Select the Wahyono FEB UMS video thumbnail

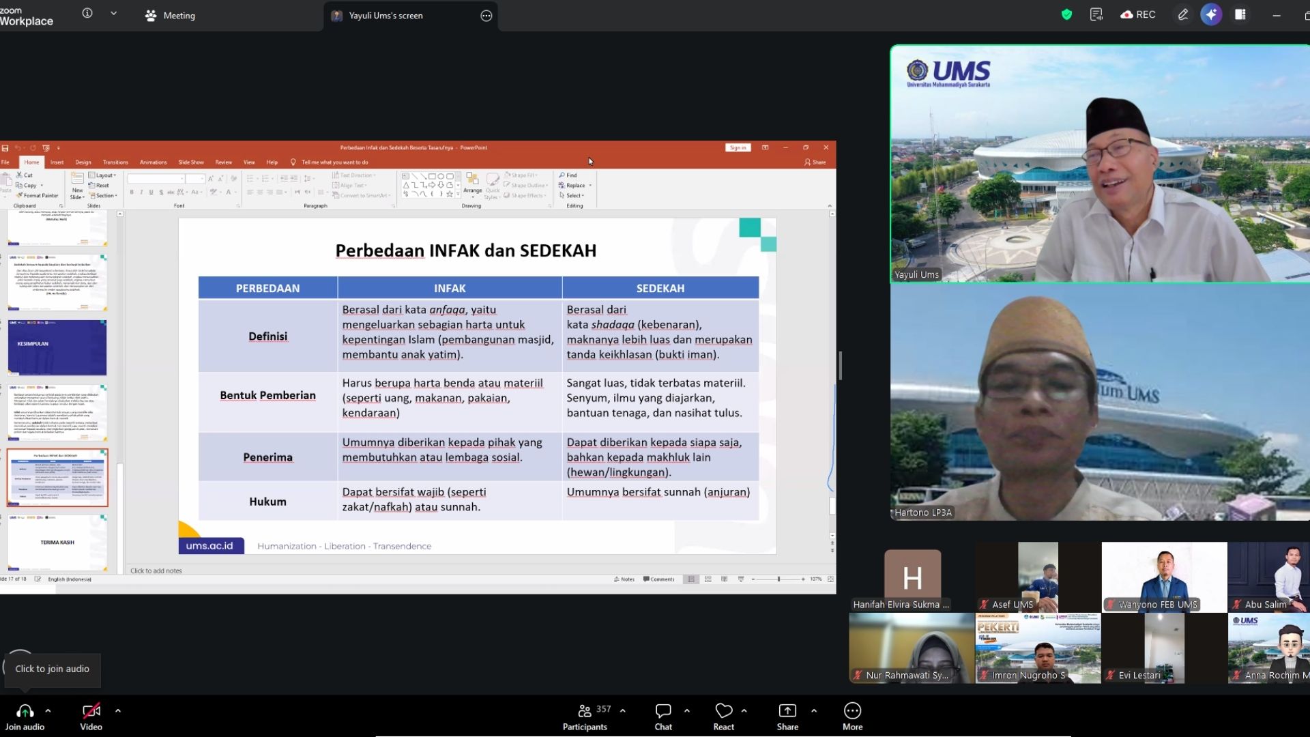[x=1164, y=577]
